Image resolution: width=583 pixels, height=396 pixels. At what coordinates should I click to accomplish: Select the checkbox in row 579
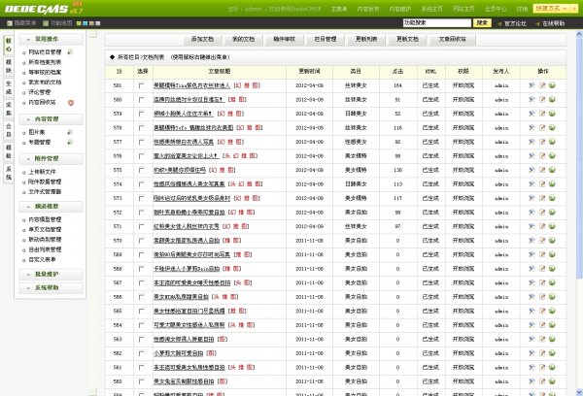(x=141, y=115)
